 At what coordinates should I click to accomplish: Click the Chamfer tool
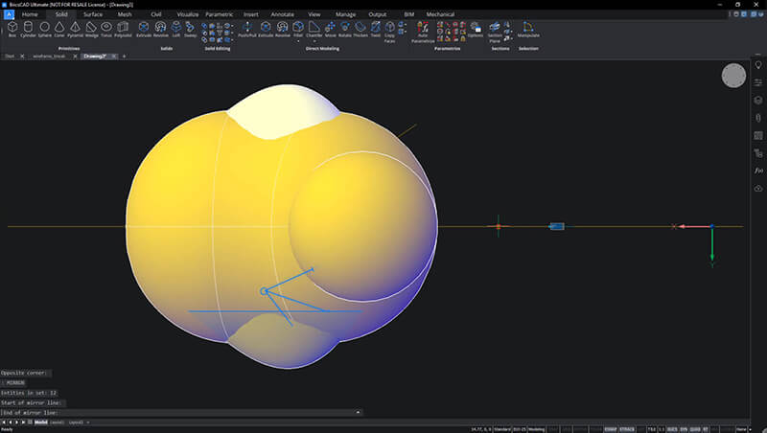click(x=314, y=29)
